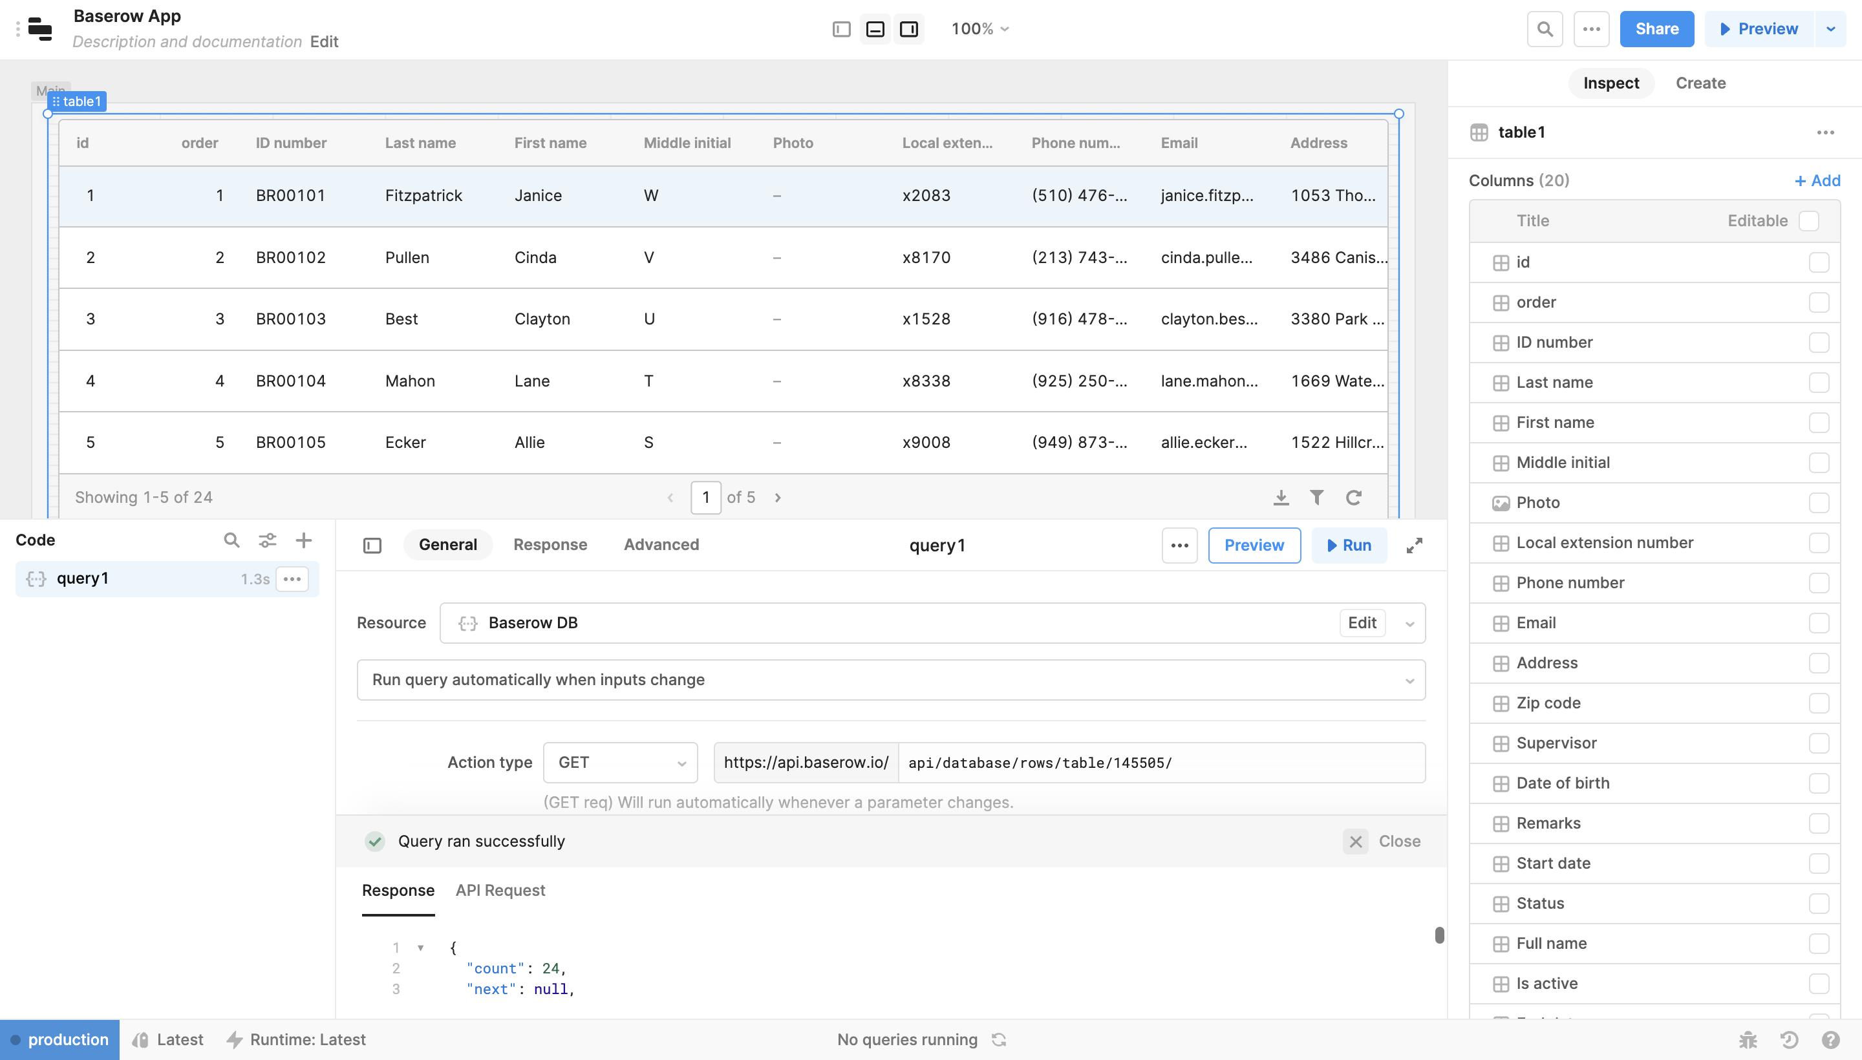Run query1
Image resolution: width=1862 pixels, height=1060 pixels.
click(x=1348, y=545)
